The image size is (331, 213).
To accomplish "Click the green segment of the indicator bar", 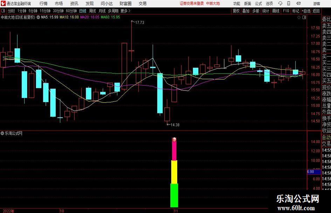I will pyautogui.click(x=174, y=195).
